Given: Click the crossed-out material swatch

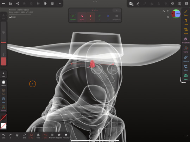Looking at the screenshot, I should [x=4, y=117].
